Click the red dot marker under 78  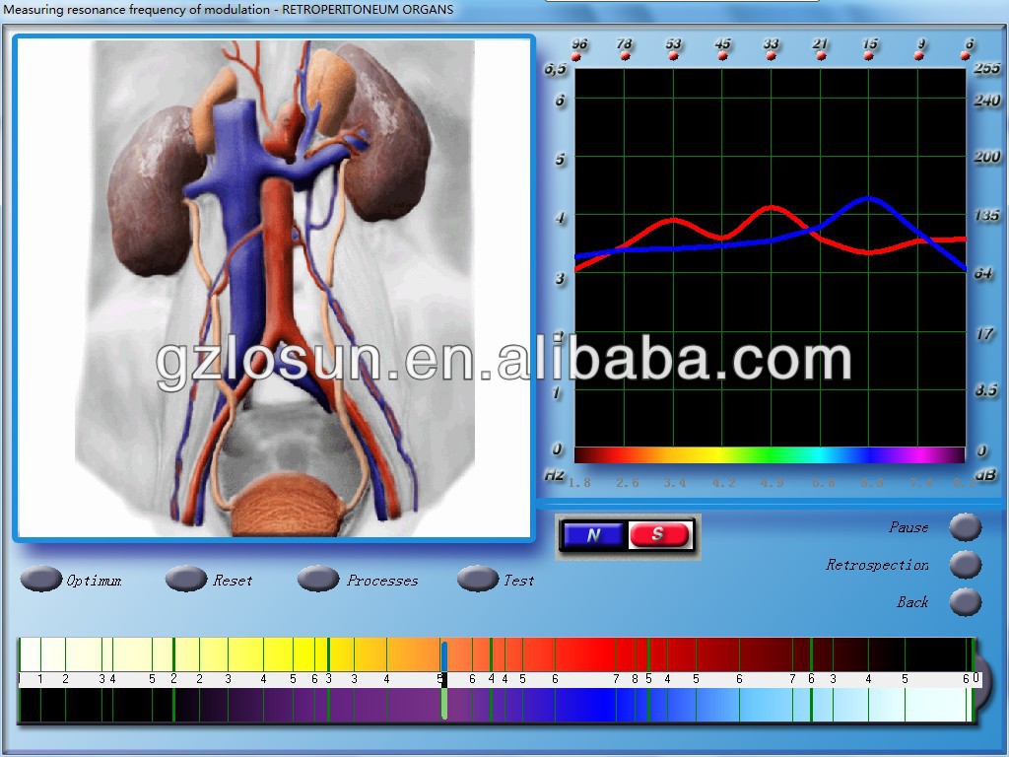tap(624, 56)
